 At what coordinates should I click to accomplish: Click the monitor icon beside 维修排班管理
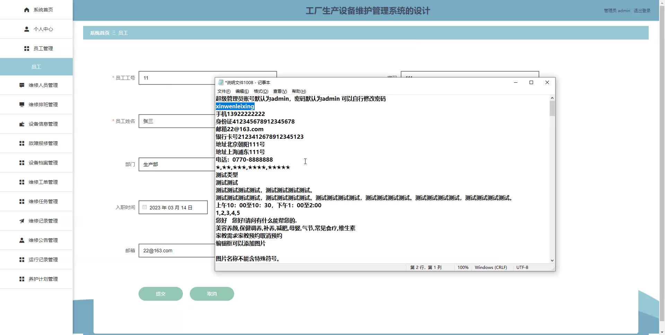[x=22, y=105]
